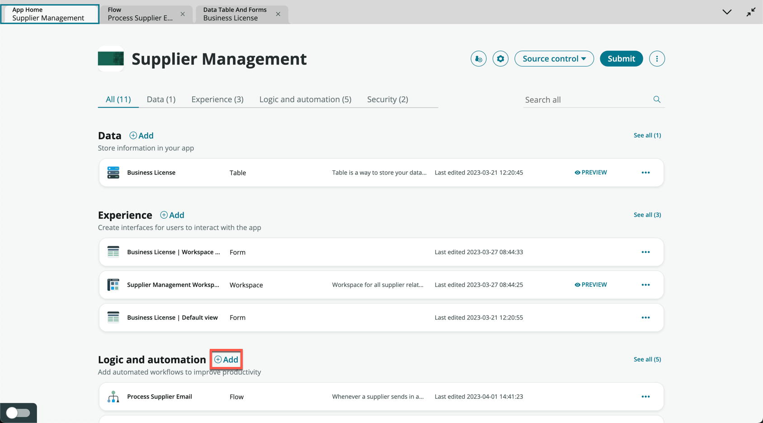This screenshot has width=763, height=423.
Task: Select the Security (2) tab
Action: pos(387,99)
